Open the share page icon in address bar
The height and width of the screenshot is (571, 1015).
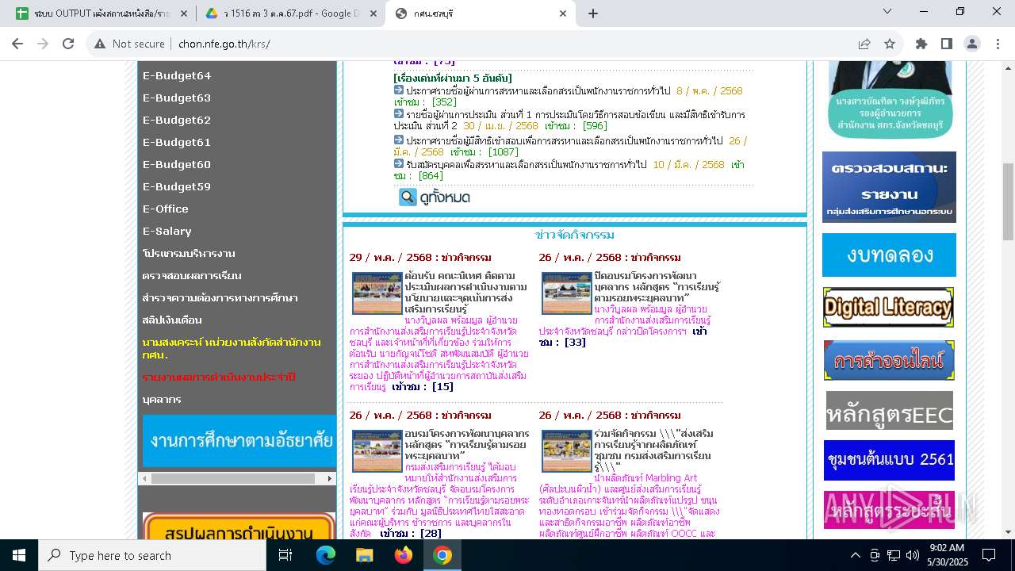[864, 44]
